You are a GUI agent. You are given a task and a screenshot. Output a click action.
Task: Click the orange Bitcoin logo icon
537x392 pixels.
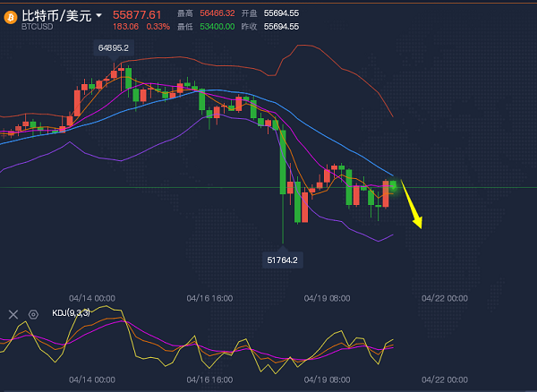[10, 20]
